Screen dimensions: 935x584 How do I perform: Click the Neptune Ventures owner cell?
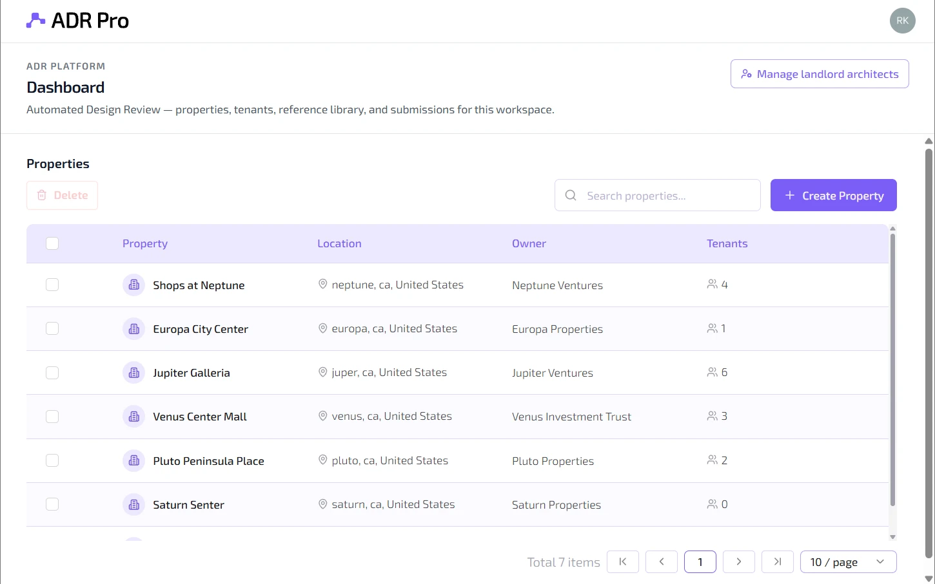coord(557,285)
